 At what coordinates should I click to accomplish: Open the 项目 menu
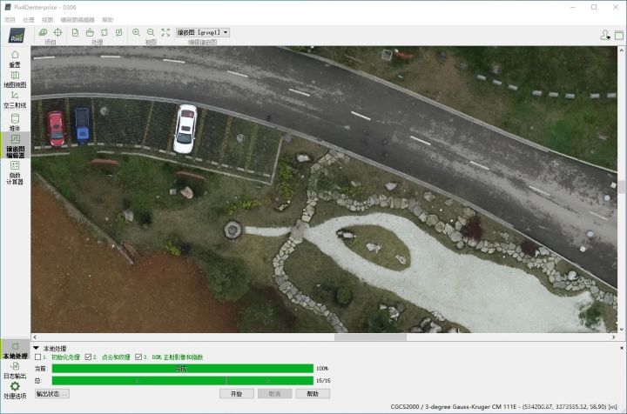tap(9, 18)
